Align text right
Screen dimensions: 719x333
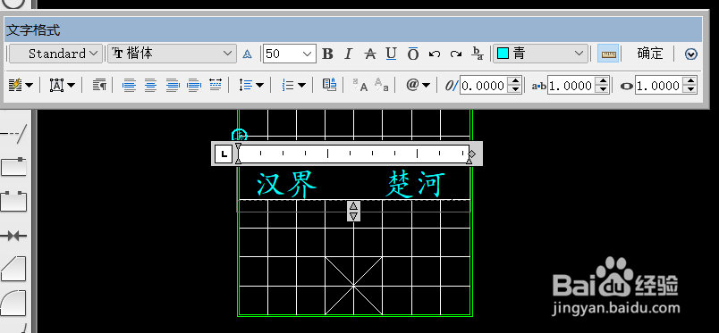(x=173, y=85)
